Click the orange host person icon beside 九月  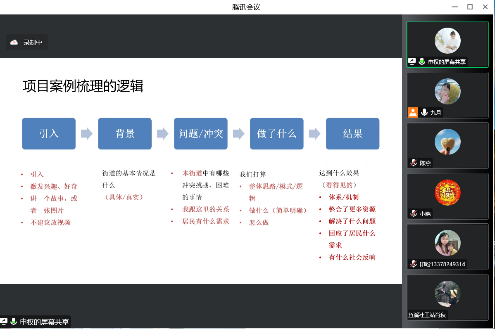(x=413, y=112)
